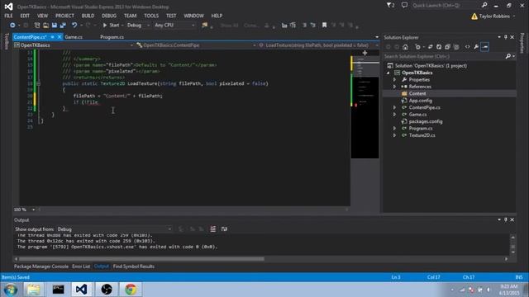The width and height of the screenshot is (529, 297).
Task: Switch to the Game.cs editor tab
Action: (74, 37)
